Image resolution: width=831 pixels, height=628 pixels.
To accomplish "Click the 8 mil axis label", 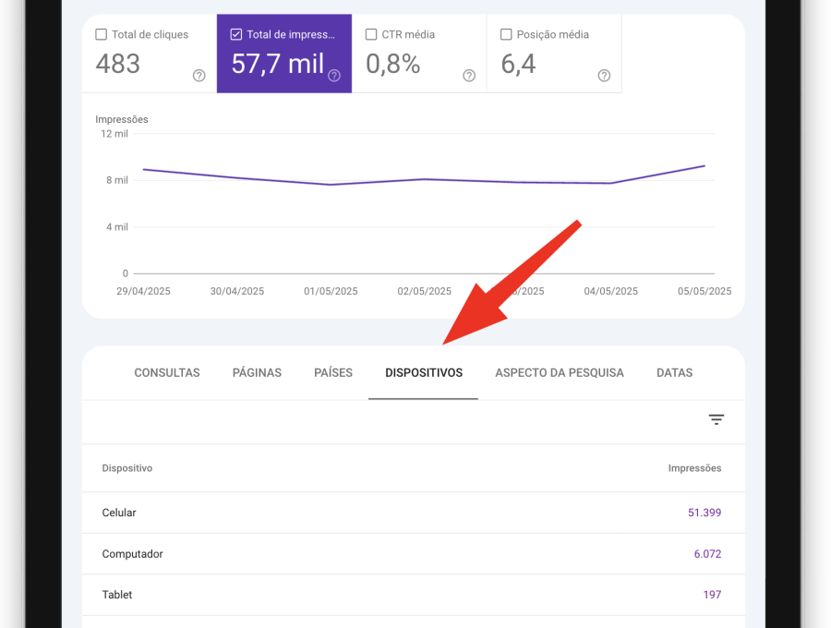I will pyautogui.click(x=117, y=180).
